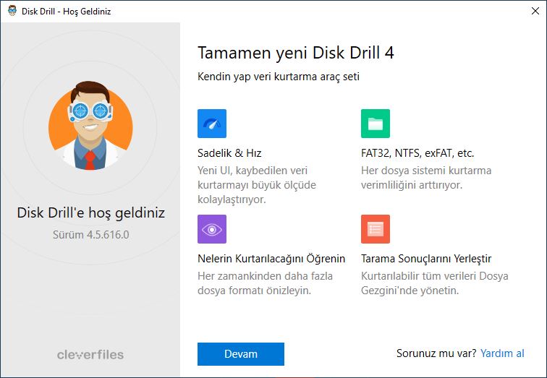Click the blue speedometer Sadelik & Hız icon
Image resolution: width=547 pixels, height=378 pixels.
coord(212,124)
